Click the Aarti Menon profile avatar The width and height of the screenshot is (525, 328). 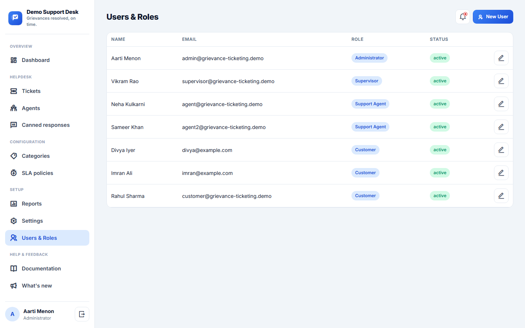tap(12, 314)
